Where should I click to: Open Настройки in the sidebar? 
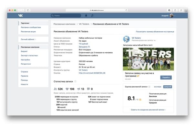pyautogui.click(x=26, y=60)
